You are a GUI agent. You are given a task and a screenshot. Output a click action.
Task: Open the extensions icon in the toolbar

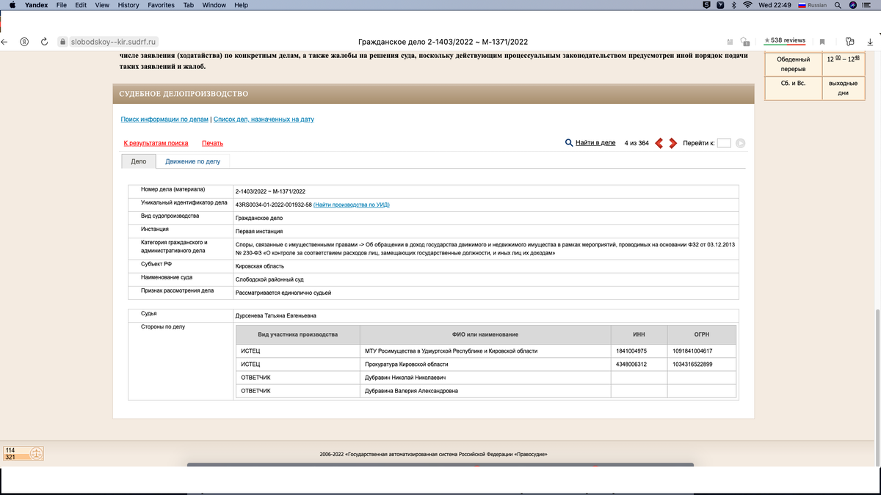click(850, 42)
